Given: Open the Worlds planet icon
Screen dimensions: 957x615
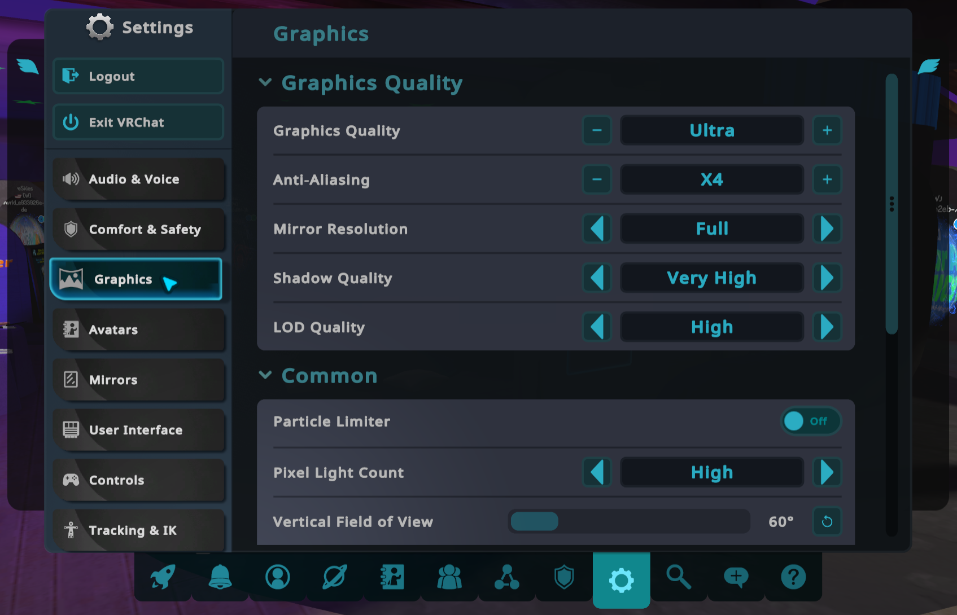Looking at the screenshot, I should [x=334, y=577].
